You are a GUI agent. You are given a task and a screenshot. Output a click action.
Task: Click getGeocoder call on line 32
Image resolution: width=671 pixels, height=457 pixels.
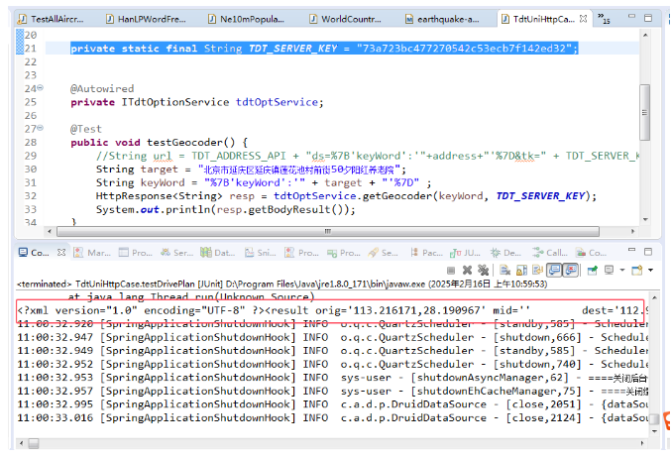(x=397, y=196)
